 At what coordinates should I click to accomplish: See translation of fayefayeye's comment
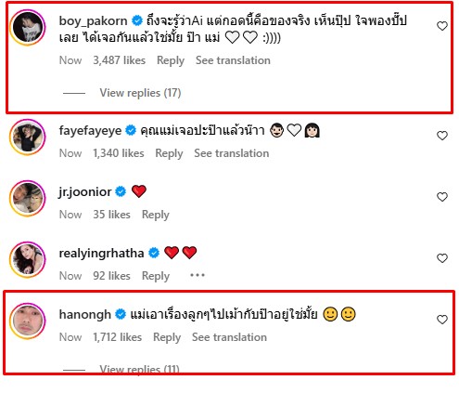pos(232,153)
